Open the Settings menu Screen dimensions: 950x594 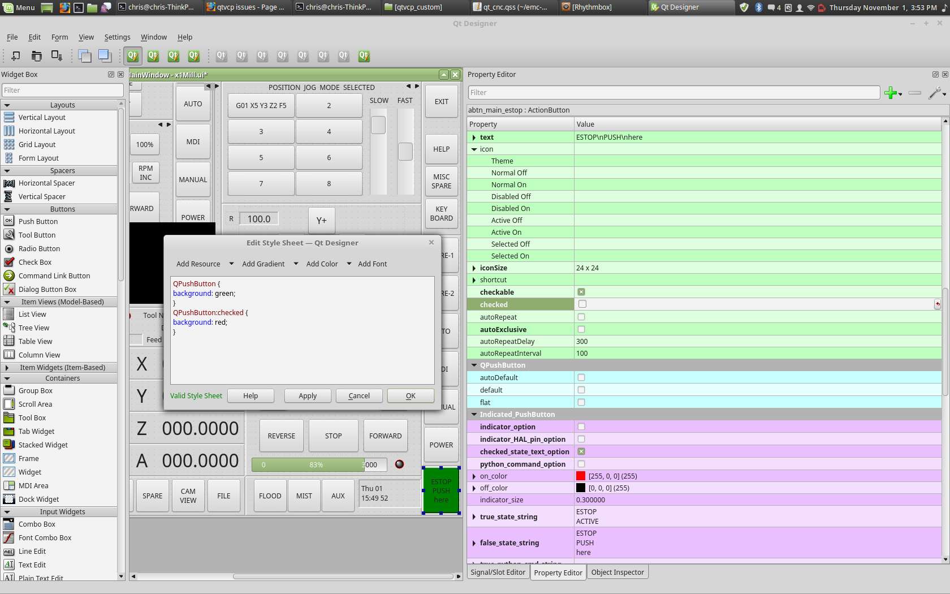tap(117, 37)
